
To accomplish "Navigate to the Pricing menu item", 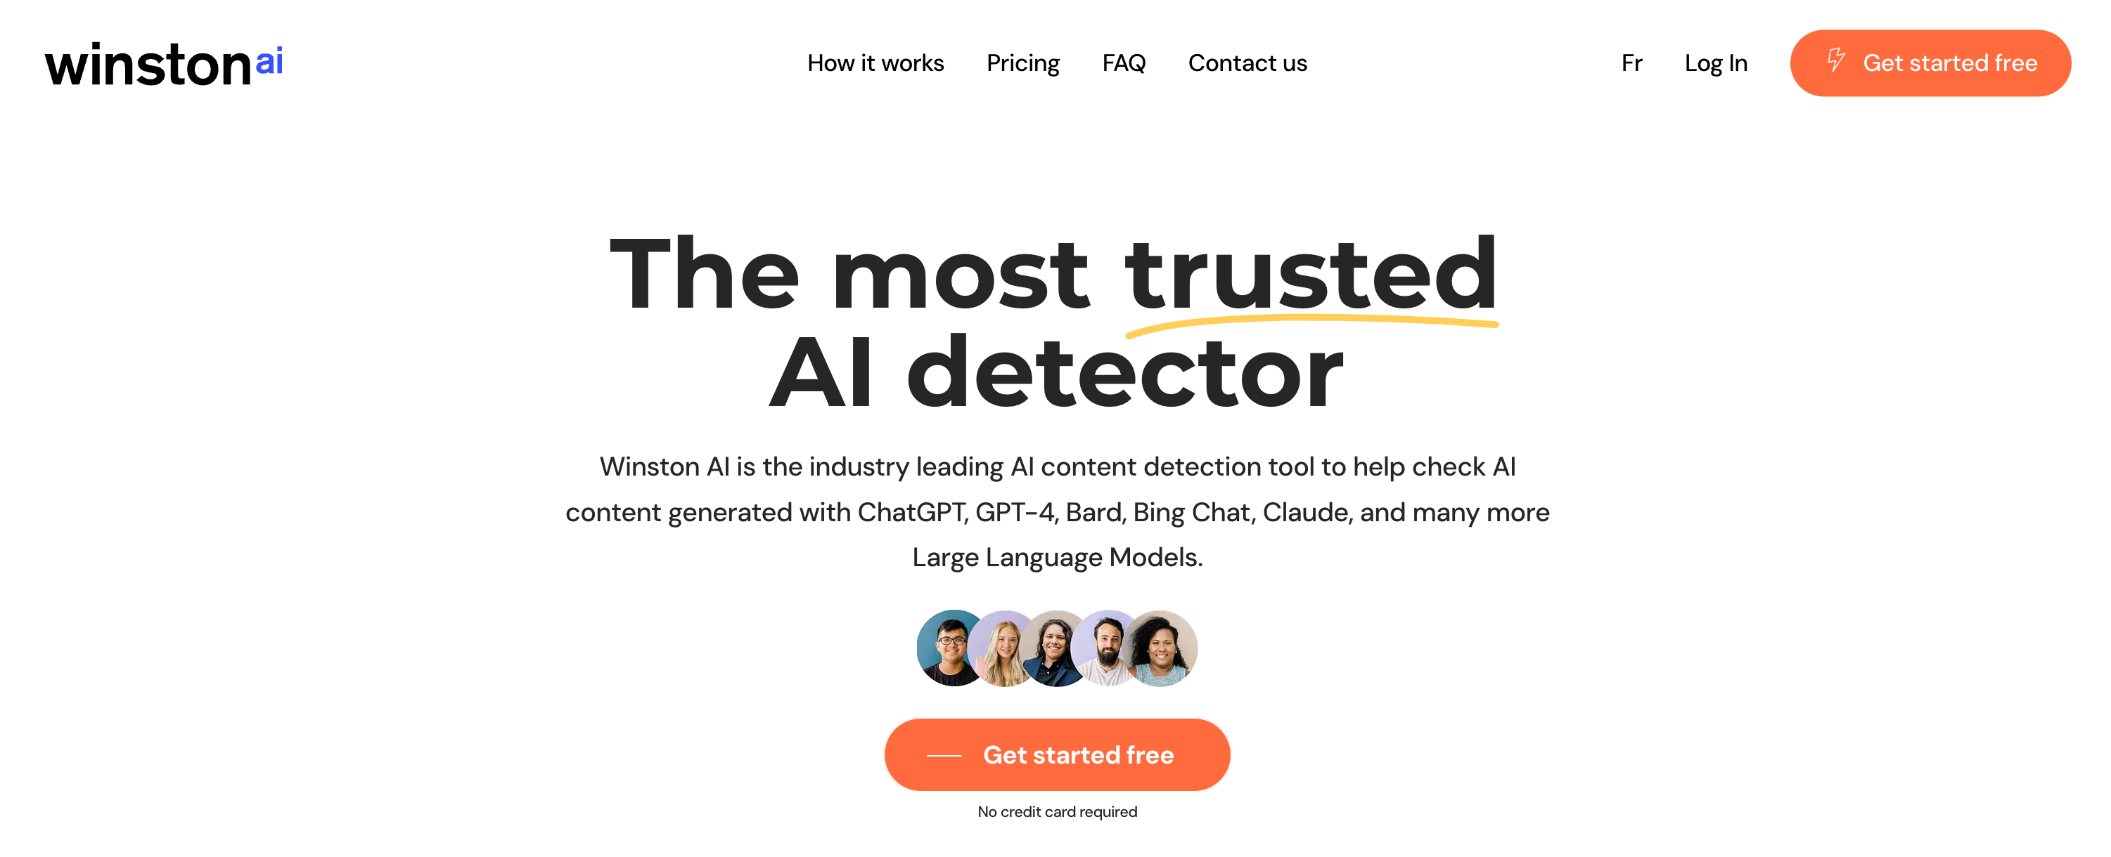I will 1023,60.
